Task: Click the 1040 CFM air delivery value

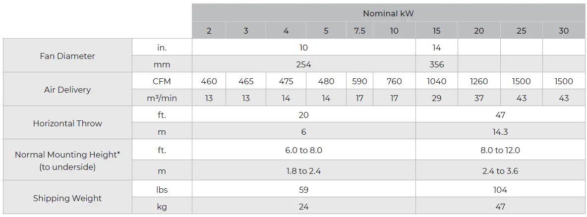Action: point(436,81)
